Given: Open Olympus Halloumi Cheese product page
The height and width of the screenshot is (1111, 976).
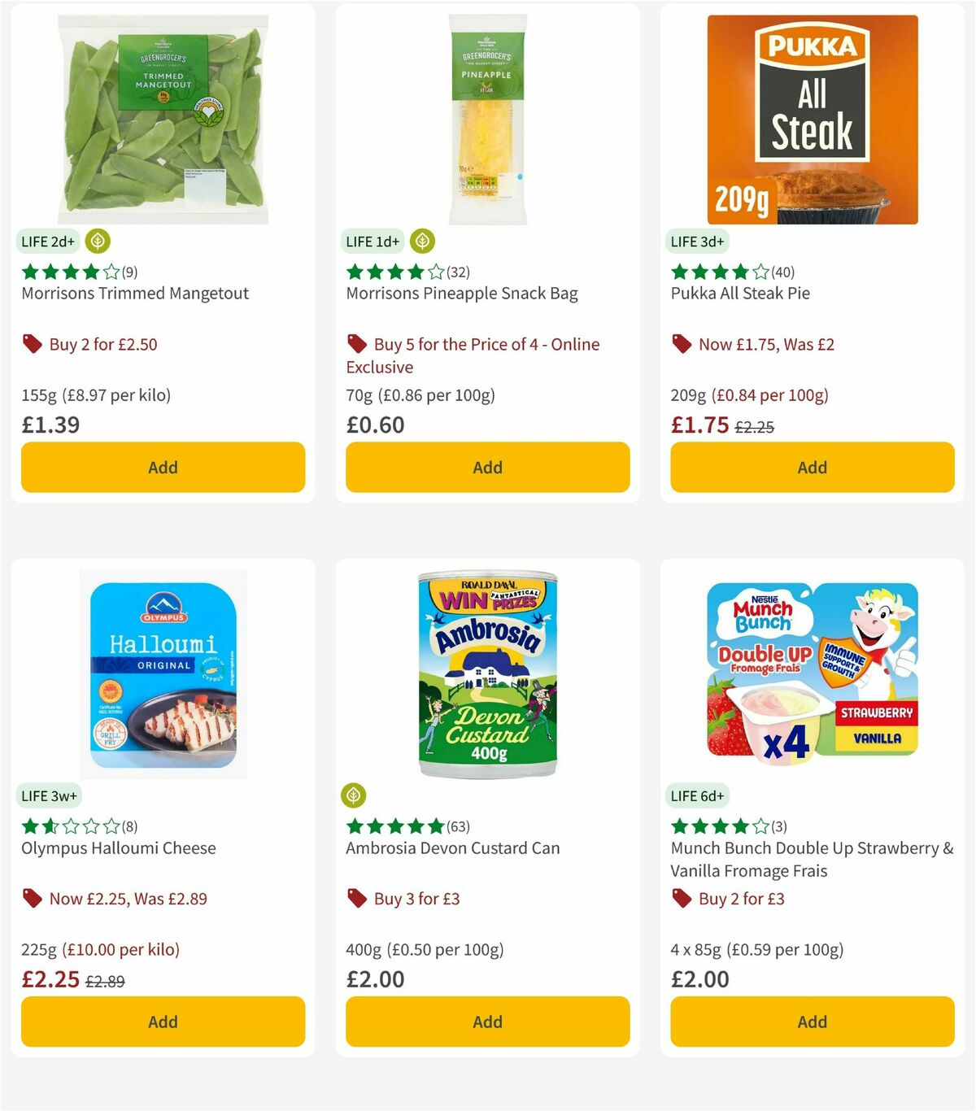Looking at the screenshot, I should [x=117, y=848].
